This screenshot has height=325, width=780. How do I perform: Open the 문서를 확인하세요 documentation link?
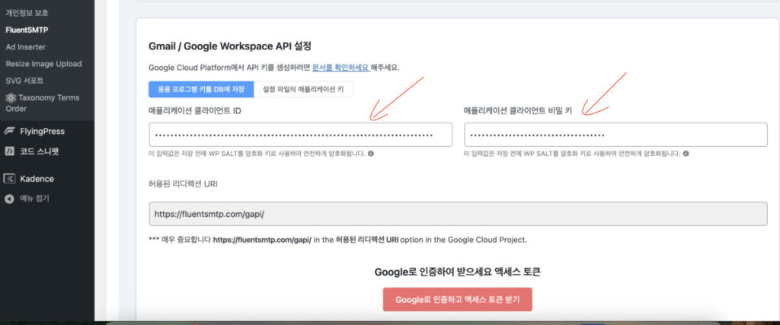pos(340,67)
